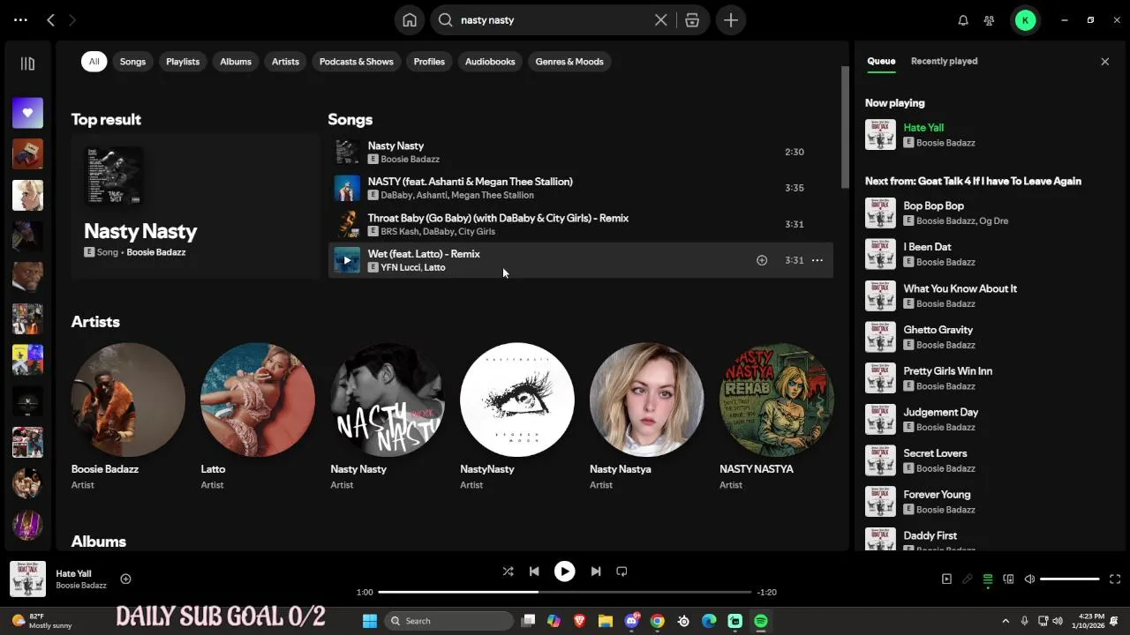Select the Audiobooks filter chip
The image size is (1130, 635).
coord(490,62)
